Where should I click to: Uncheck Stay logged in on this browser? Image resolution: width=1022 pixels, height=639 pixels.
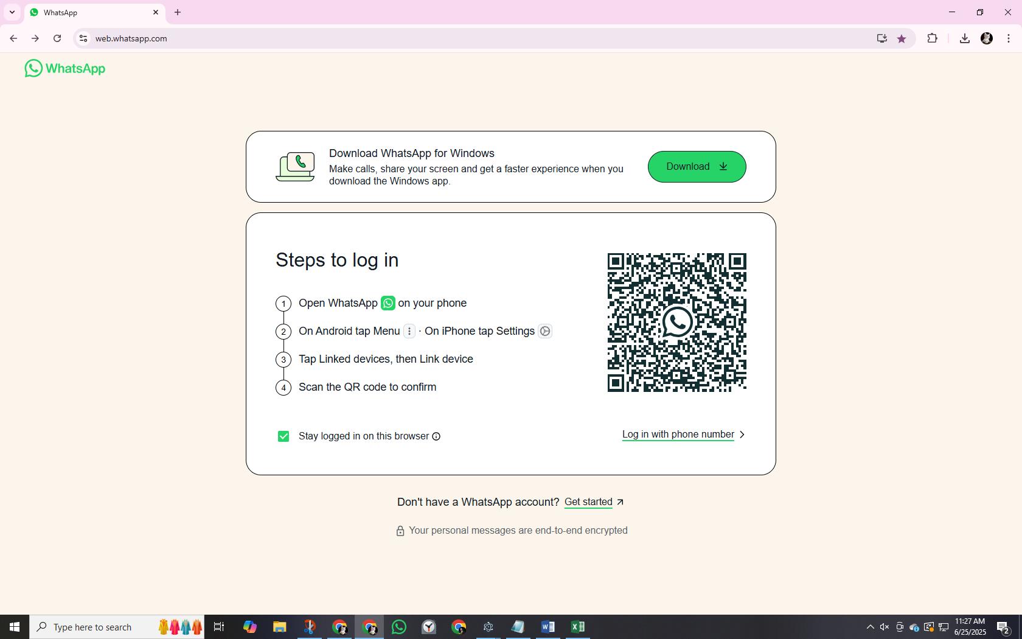pyautogui.click(x=283, y=436)
